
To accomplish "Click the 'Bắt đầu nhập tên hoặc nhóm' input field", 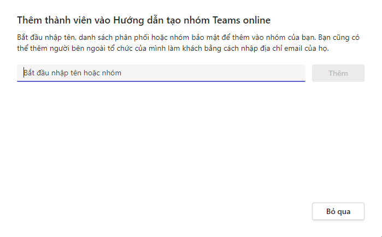I will (x=161, y=73).
